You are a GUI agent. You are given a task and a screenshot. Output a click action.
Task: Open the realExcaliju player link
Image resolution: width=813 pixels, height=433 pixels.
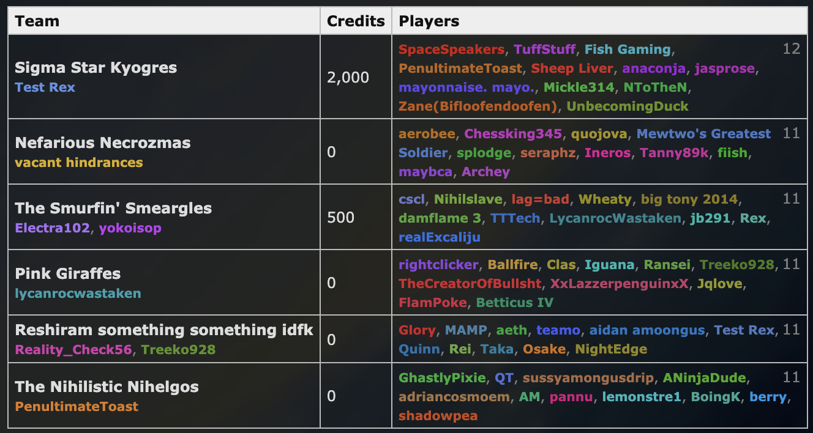pyautogui.click(x=440, y=237)
